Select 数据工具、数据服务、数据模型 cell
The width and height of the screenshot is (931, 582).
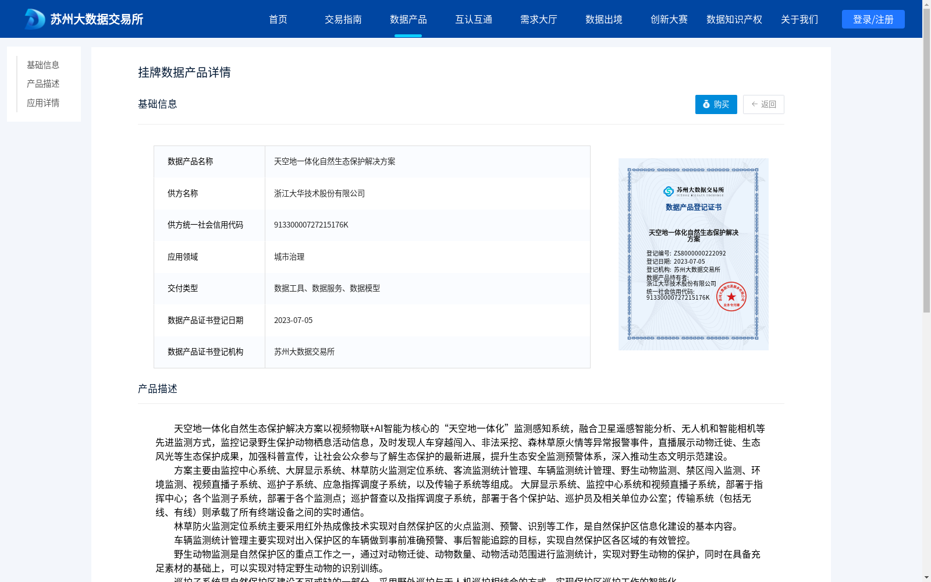pyautogui.click(x=428, y=288)
